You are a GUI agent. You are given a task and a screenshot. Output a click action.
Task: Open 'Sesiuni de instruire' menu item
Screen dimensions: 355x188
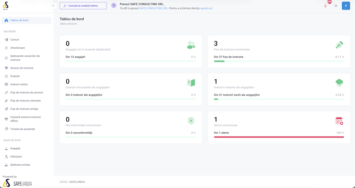coord(22,68)
